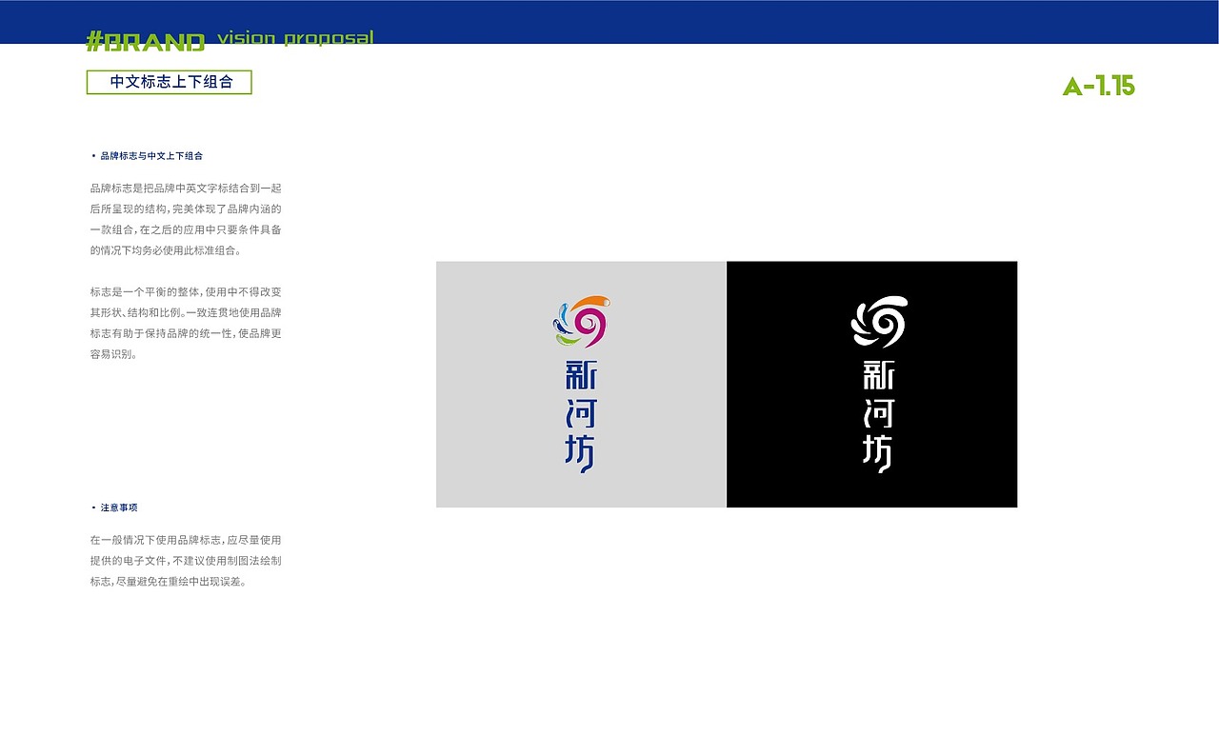Toggle the green outlined title box

coord(170,83)
